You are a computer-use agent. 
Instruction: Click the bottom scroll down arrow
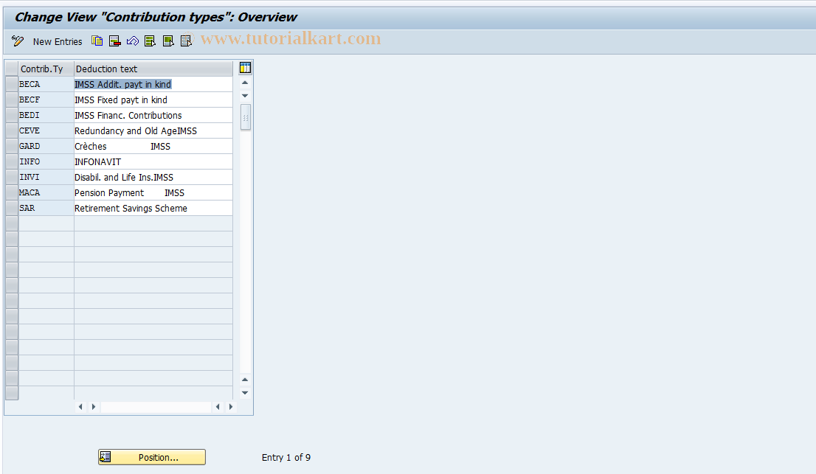coord(245,393)
